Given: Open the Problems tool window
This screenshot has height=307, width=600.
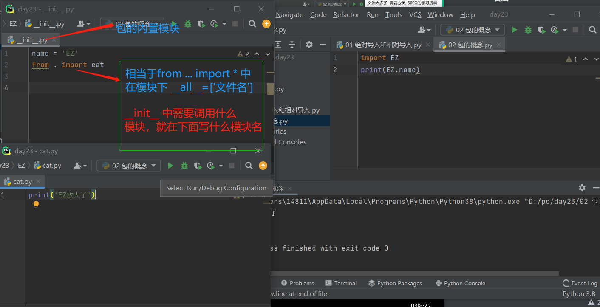Looking at the screenshot, I should tap(297, 283).
